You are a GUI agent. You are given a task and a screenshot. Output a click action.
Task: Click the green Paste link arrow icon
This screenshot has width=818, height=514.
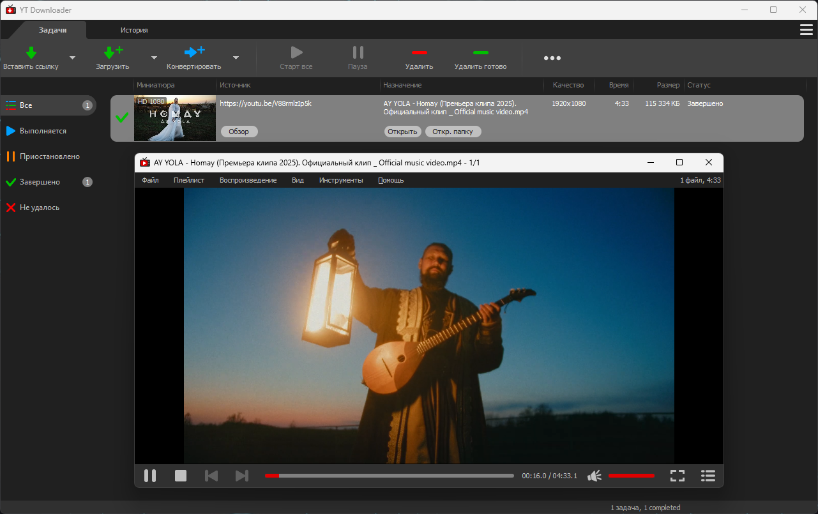(x=31, y=52)
